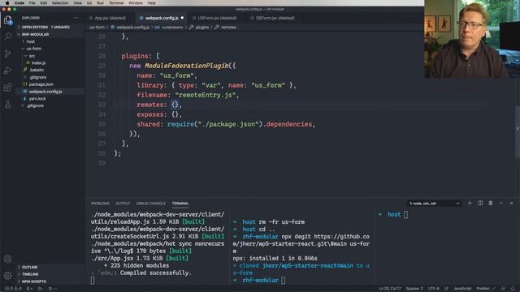This screenshot has width=520, height=292.
Task: Kill terminal with trash icon
Action: [x=491, y=204]
